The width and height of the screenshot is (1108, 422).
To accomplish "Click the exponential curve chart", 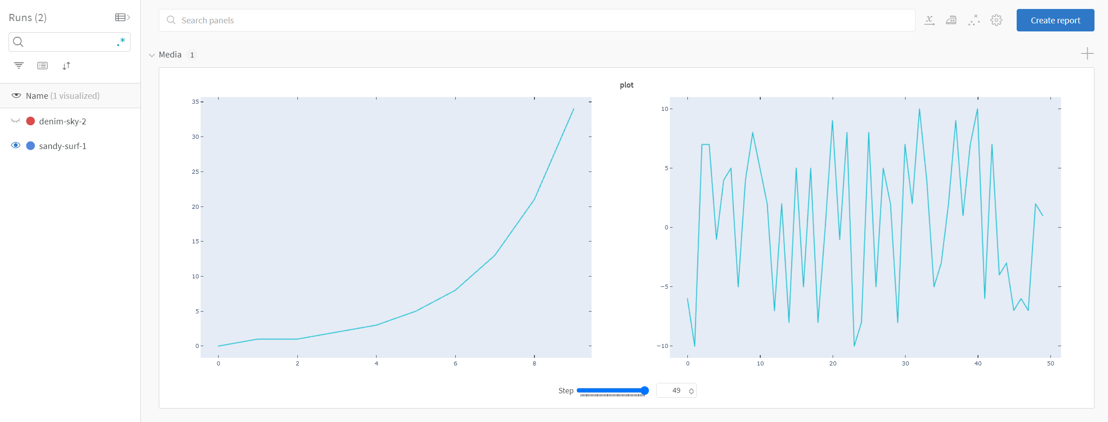I will coord(396,227).
